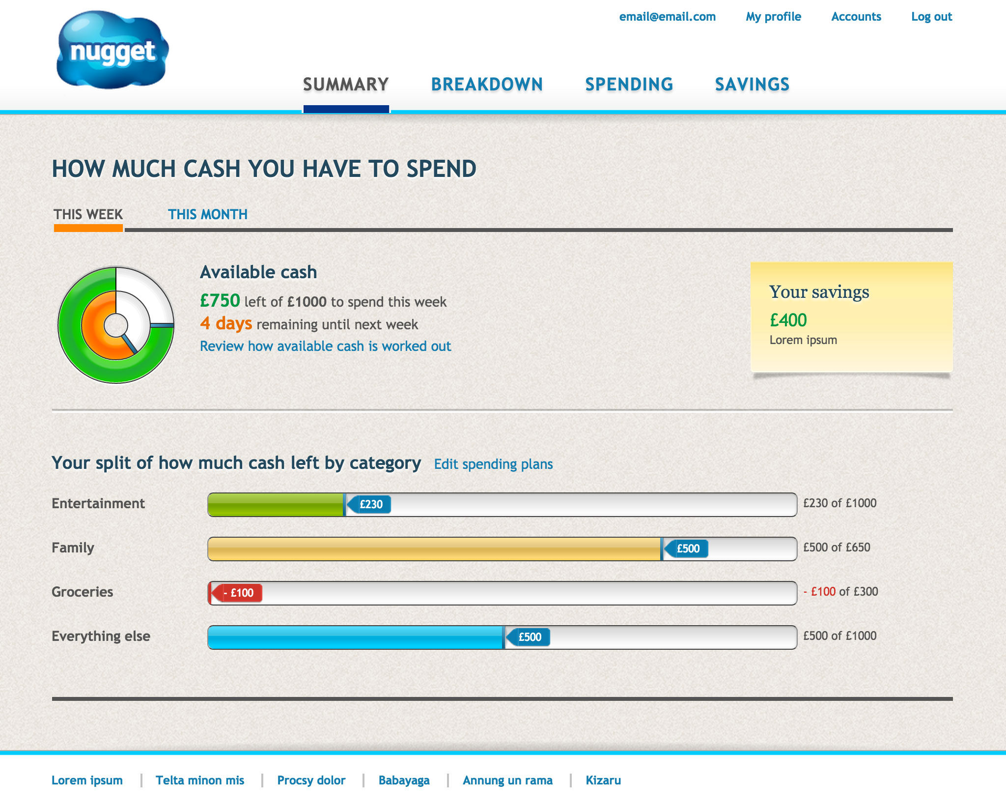Open the Summary tab
This screenshot has width=1006, height=809.
[x=346, y=85]
